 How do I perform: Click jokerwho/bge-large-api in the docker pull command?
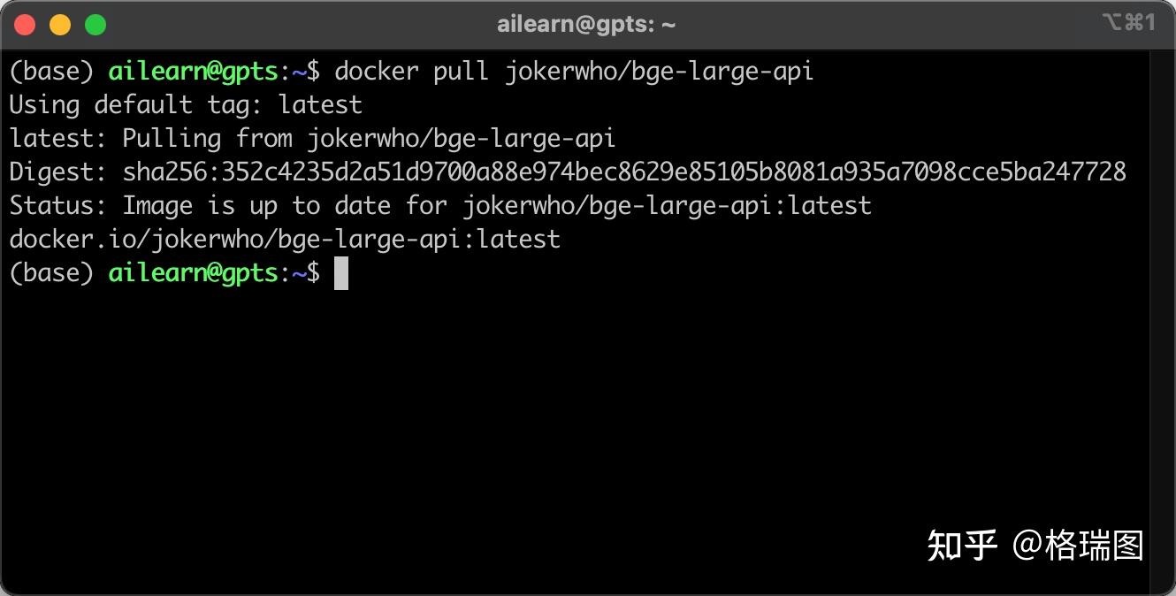(659, 72)
